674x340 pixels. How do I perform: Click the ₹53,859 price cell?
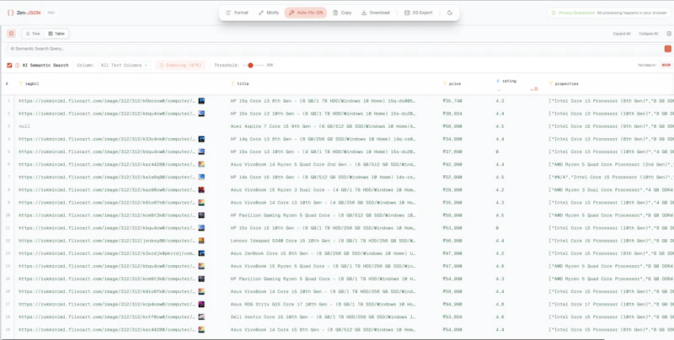click(452, 316)
